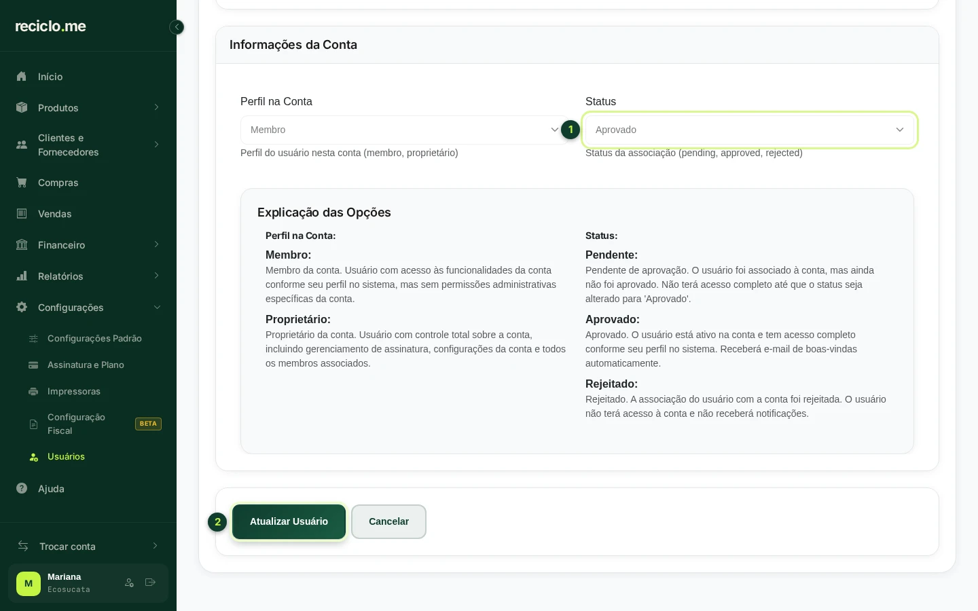Click the Configurações Padrão sliders icon
978x611 pixels.
33,339
